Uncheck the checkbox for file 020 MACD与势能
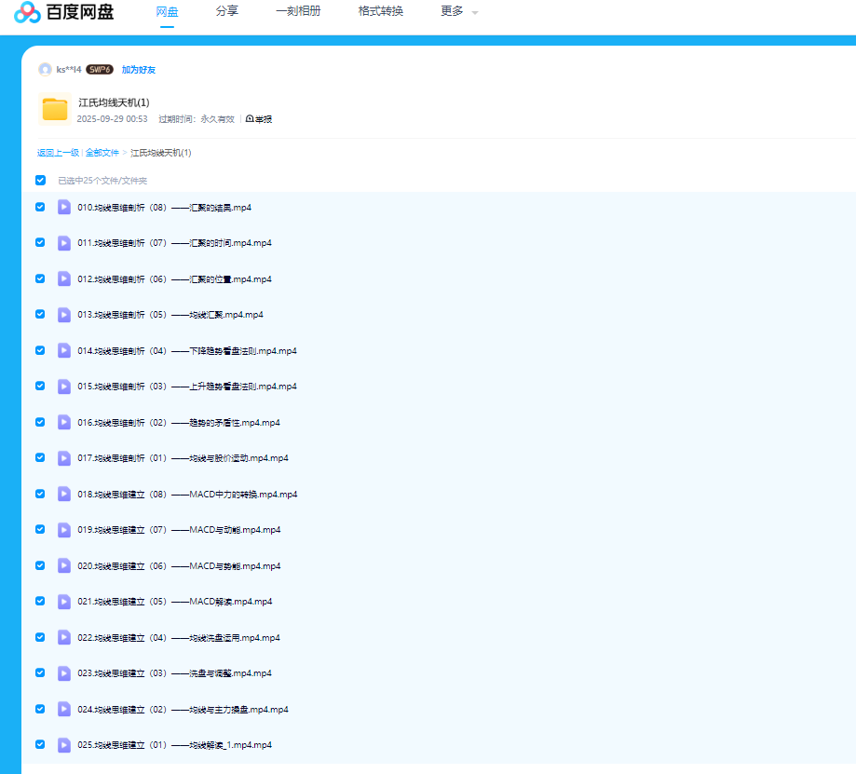This screenshot has height=774, width=856. (40, 565)
